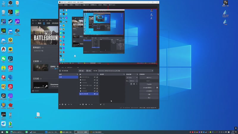The height and width of the screenshot is (134, 238).
Task: Toggle the eye icon of the first source in the list
Action: tap(95, 77)
